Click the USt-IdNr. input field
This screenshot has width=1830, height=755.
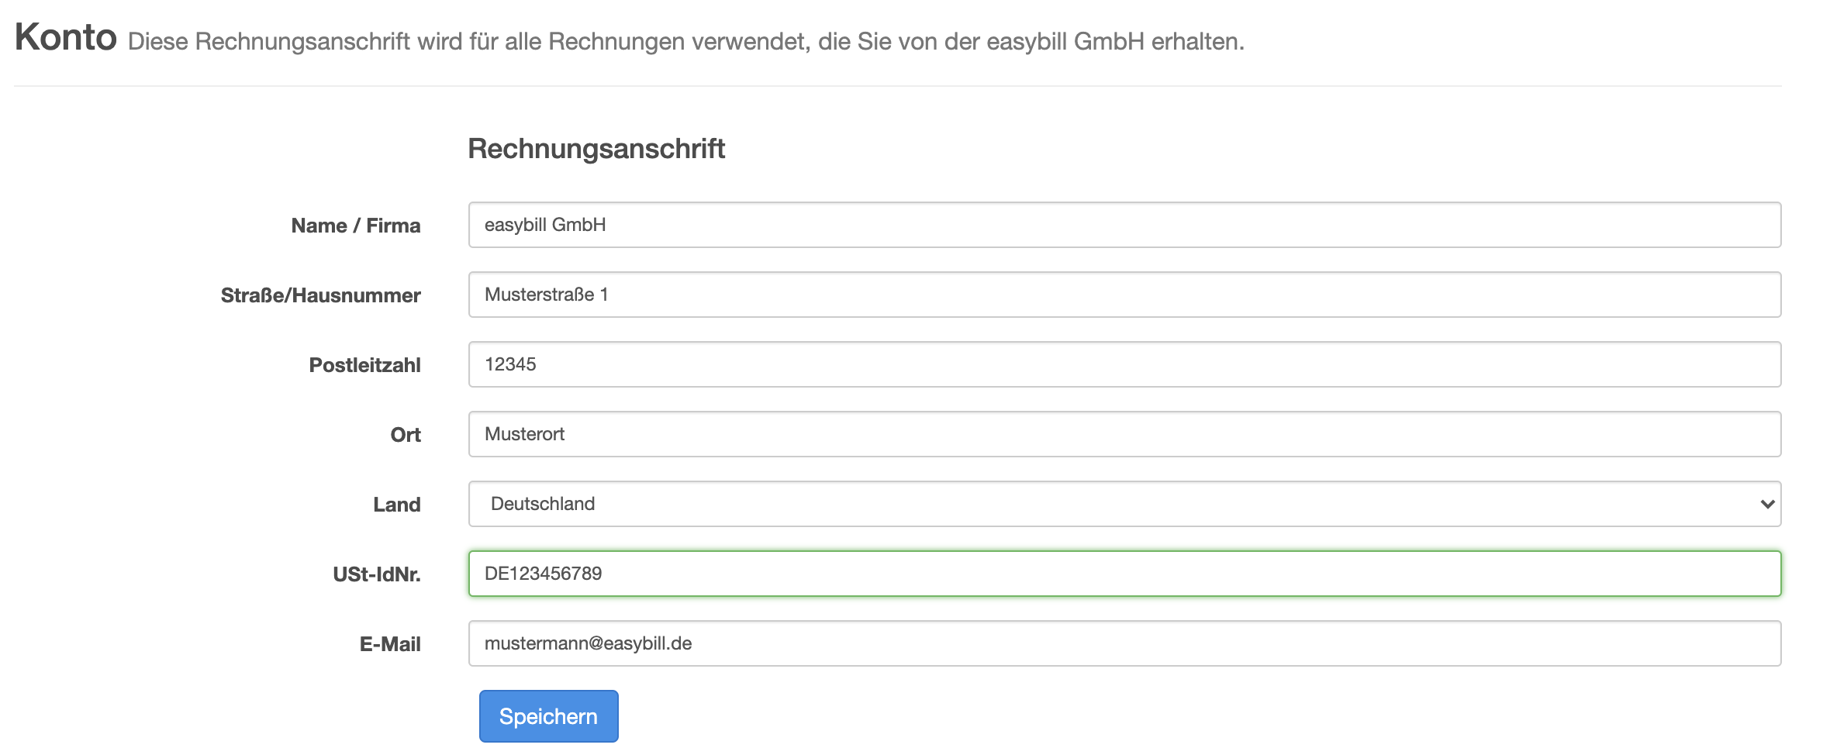(x=1124, y=574)
